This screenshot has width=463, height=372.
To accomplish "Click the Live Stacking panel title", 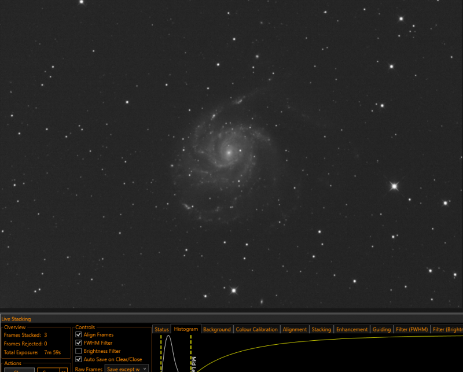I will pyautogui.click(x=16, y=319).
